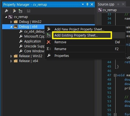Select the Unicode Support property sheet
Image resolution: width=130 pixels, height=116 pixels.
(x=34, y=46)
